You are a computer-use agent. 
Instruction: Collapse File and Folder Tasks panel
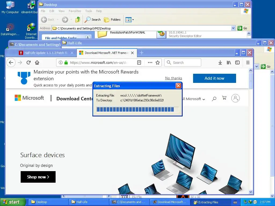click(88, 37)
